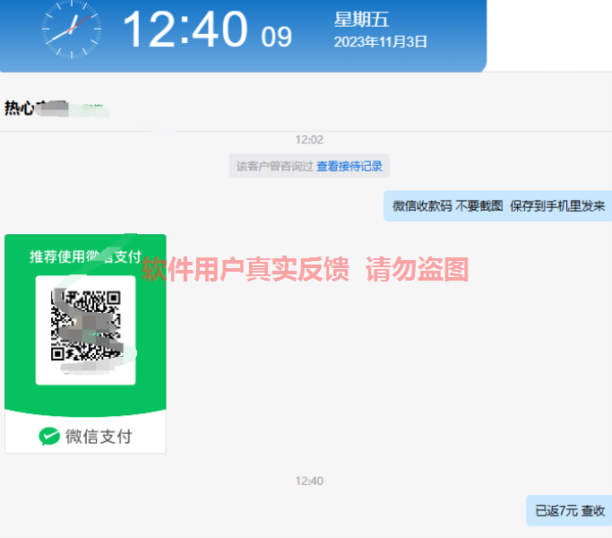This screenshot has height=538, width=612.
Task: Click the 星期五 weekday label
Action: point(361,20)
